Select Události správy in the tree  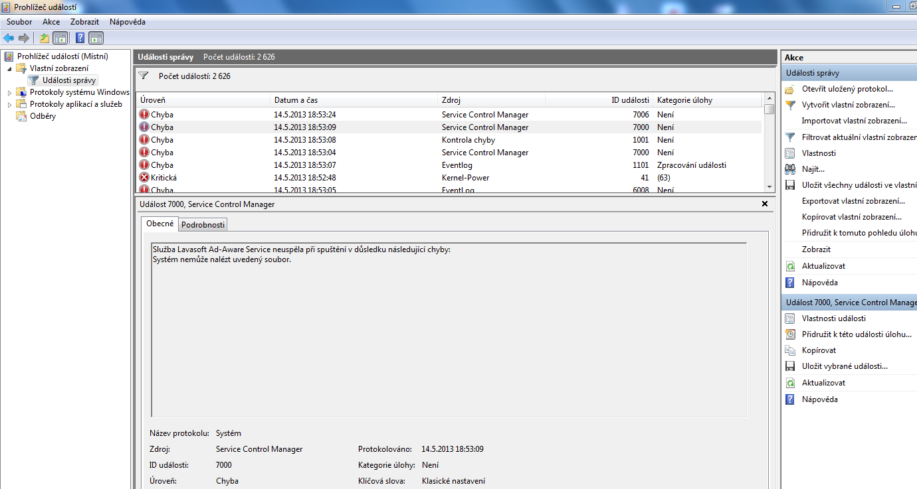(x=69, y=80)
